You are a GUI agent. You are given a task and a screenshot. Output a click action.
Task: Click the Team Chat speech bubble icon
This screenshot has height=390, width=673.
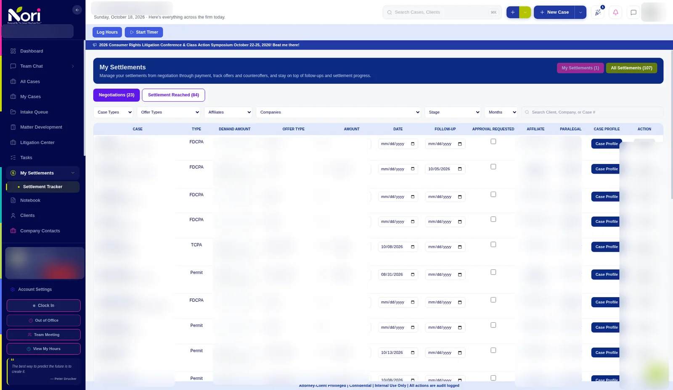pos(13,66)
